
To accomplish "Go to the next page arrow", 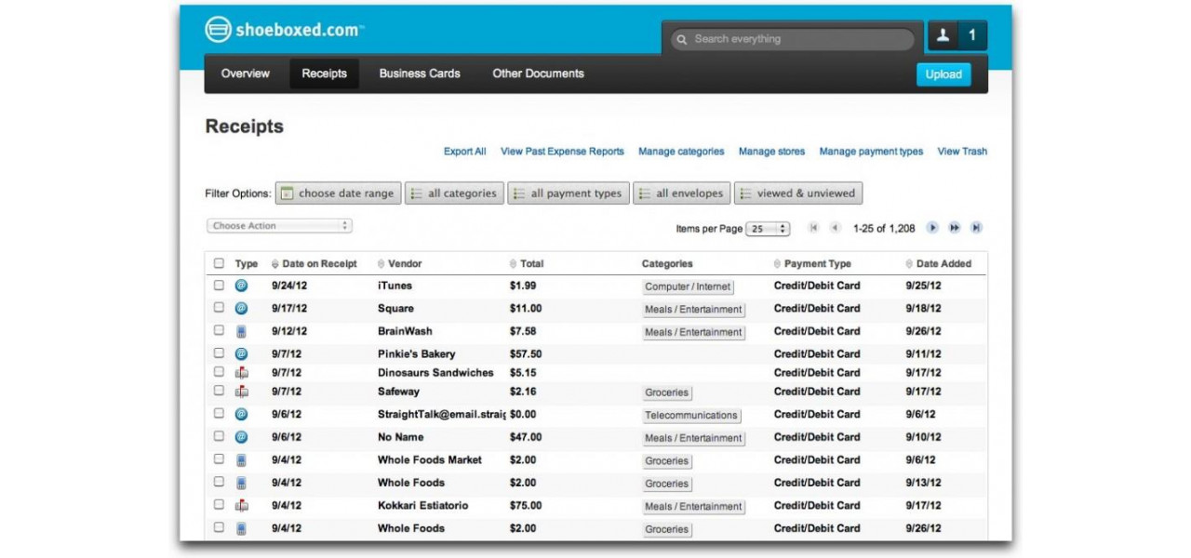I will (x=932, y=228).
